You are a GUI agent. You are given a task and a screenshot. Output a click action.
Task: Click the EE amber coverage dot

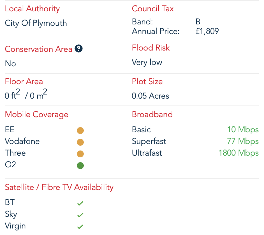80,131
